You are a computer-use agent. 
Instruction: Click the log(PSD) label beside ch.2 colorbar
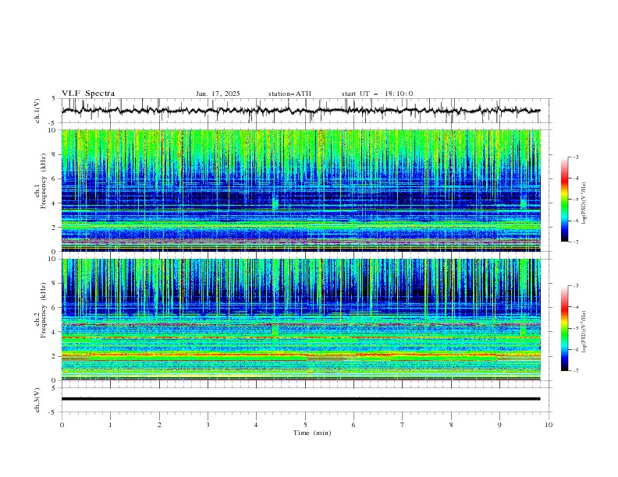(584, 331)
